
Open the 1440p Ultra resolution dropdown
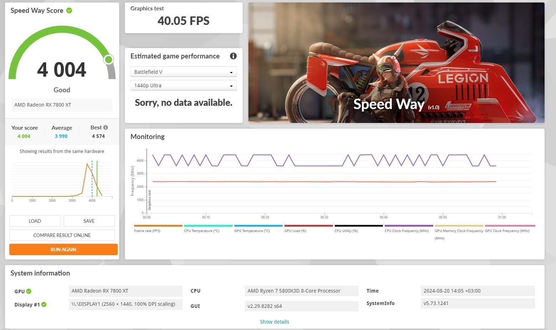pos(183,86)
